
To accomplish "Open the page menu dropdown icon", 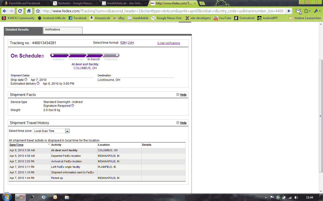I will (x=307, y=11).
